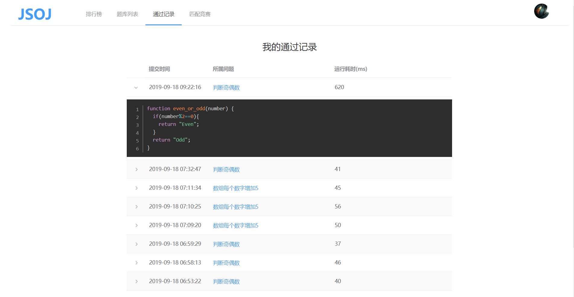Screen dimensions: 574x297
Task: Click the 运行耗时(ms) column header
Action: pyautogui.click(x=351, y=69)
